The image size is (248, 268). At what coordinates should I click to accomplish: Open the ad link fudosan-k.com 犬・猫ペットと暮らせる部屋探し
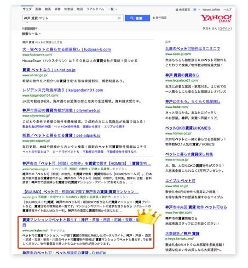67,49
